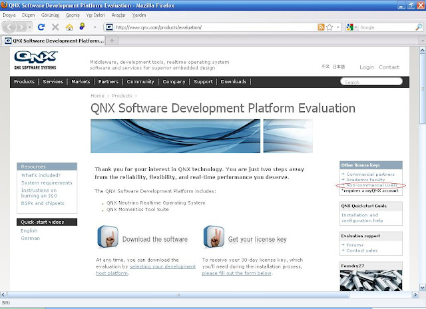Select the QNX Software Development Platform tab
The image size is (426, 309).
pos(54,41)
